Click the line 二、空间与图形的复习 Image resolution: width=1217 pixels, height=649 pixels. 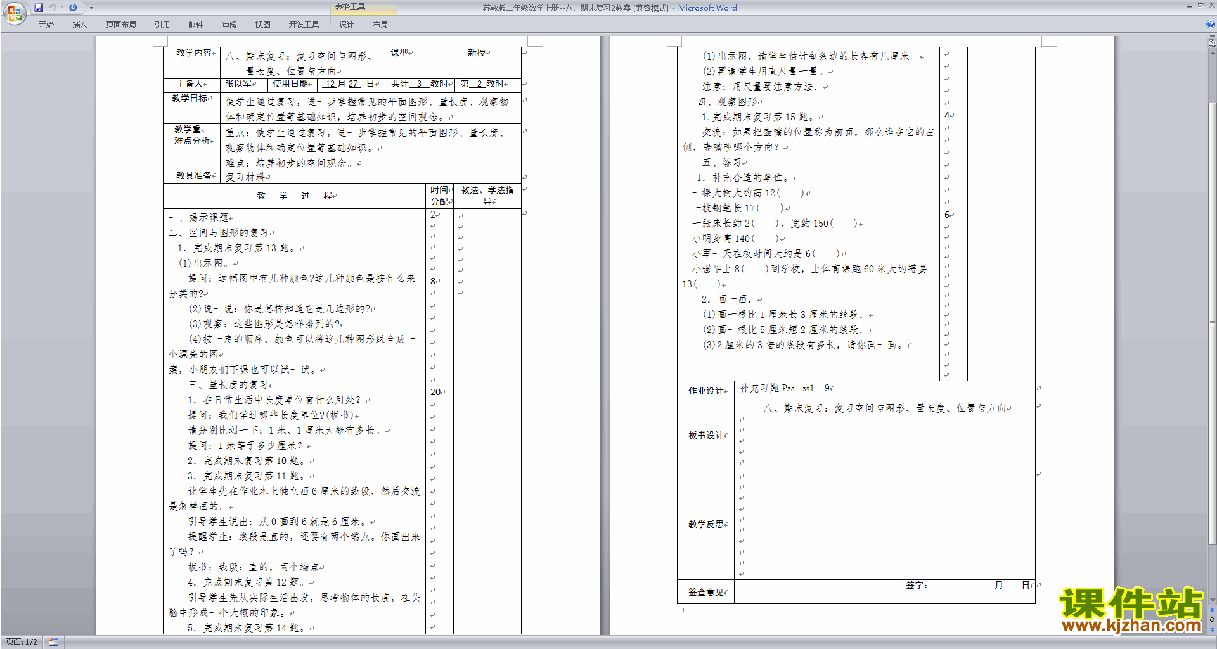(219, 232)
